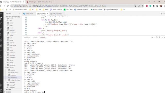Image resolution: width=165 pixels, height=93 pixels.
Task: Open the Work bookmarks folder
Action: pyautogui.click(x=46, y=10)
